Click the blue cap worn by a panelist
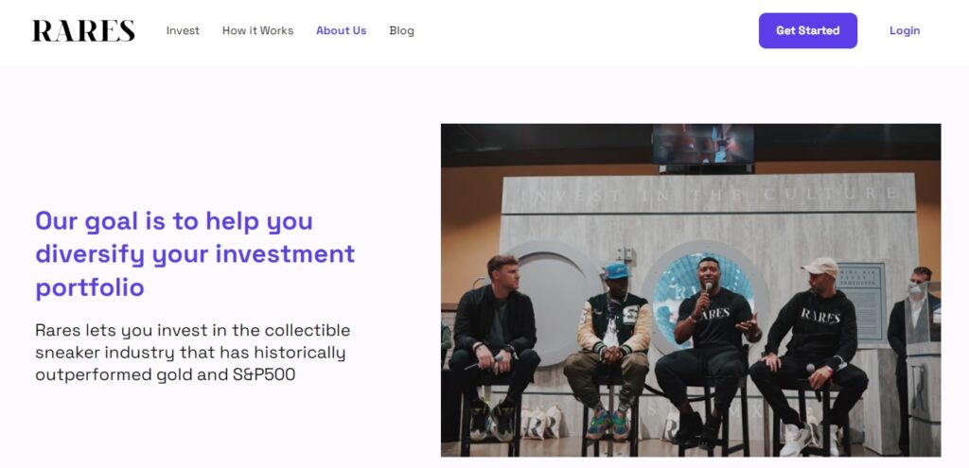This screenshot has width=969, height=468. [617, 271]
